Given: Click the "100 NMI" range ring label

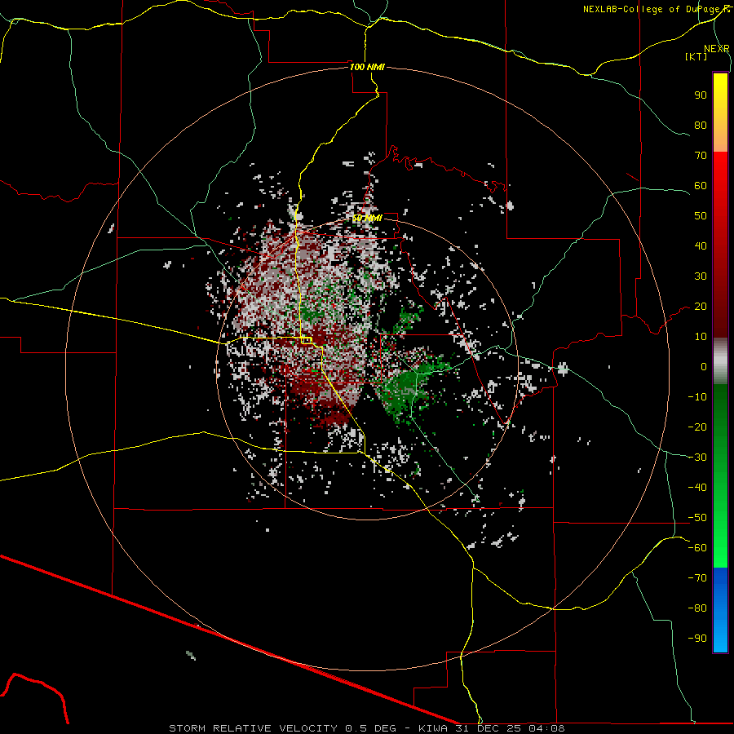Looking at the screenshot, I should [367, 67].
